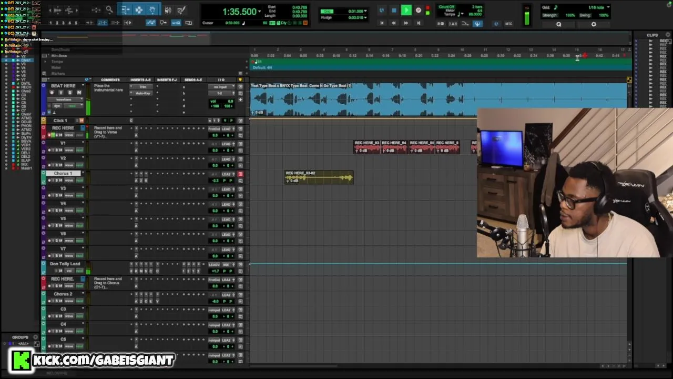This screenshot has height=379, width=673.
Task: Select zoom preset 3
Action: click(x=63, y=23)
